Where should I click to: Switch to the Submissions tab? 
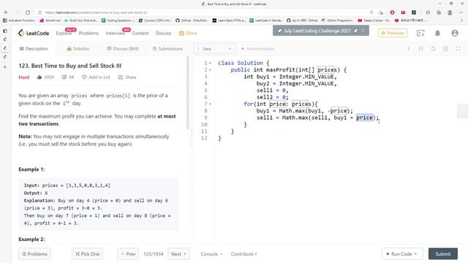point(167,49)
